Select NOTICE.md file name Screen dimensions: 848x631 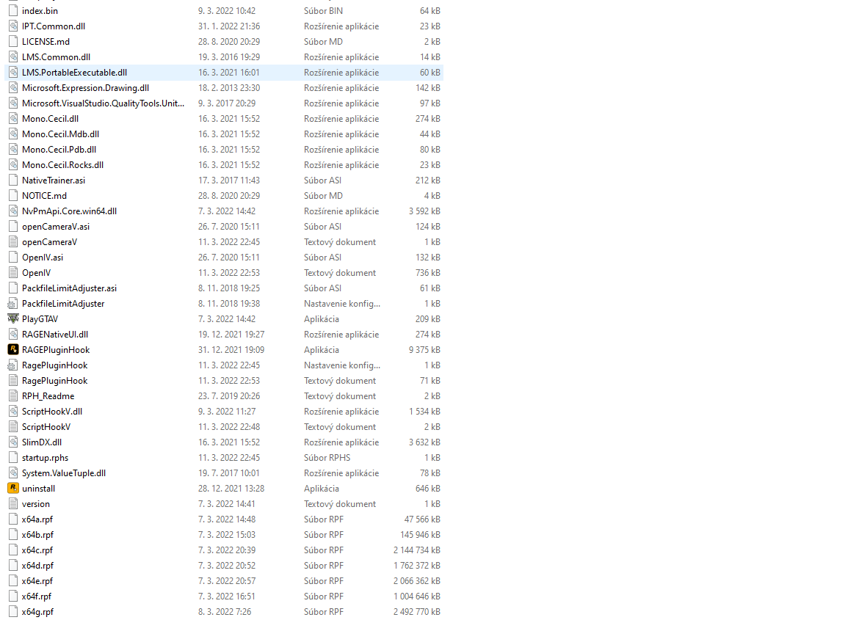coord(44,196)
